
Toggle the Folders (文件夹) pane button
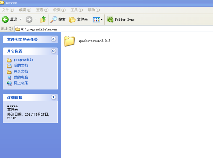[x=78, y=20]
